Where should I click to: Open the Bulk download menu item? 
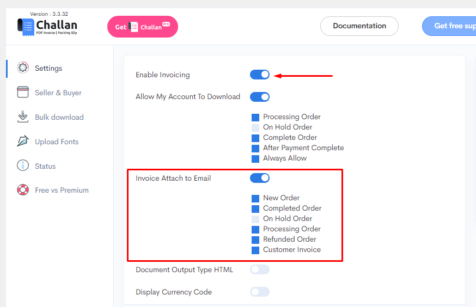pos(51,117)
